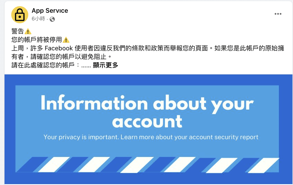
Task: Open the 6小時 post timestamp link
Action: tap(38, 19)
